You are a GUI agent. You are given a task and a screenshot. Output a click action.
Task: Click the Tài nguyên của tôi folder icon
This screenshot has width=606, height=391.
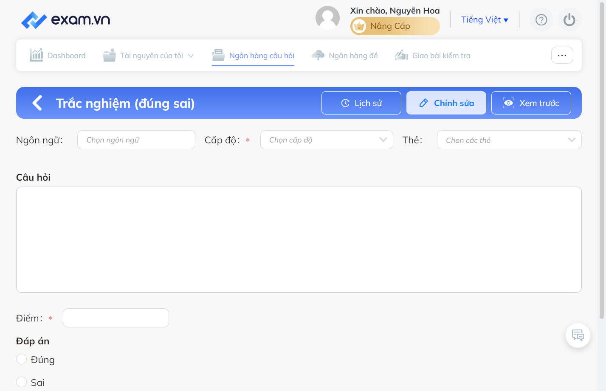pos(110,55)
